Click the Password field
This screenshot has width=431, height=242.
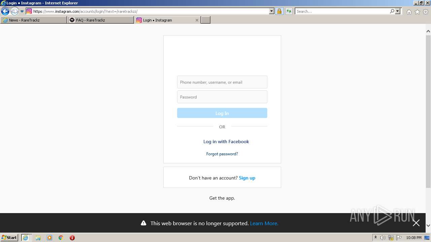click(x=222, y=97)
